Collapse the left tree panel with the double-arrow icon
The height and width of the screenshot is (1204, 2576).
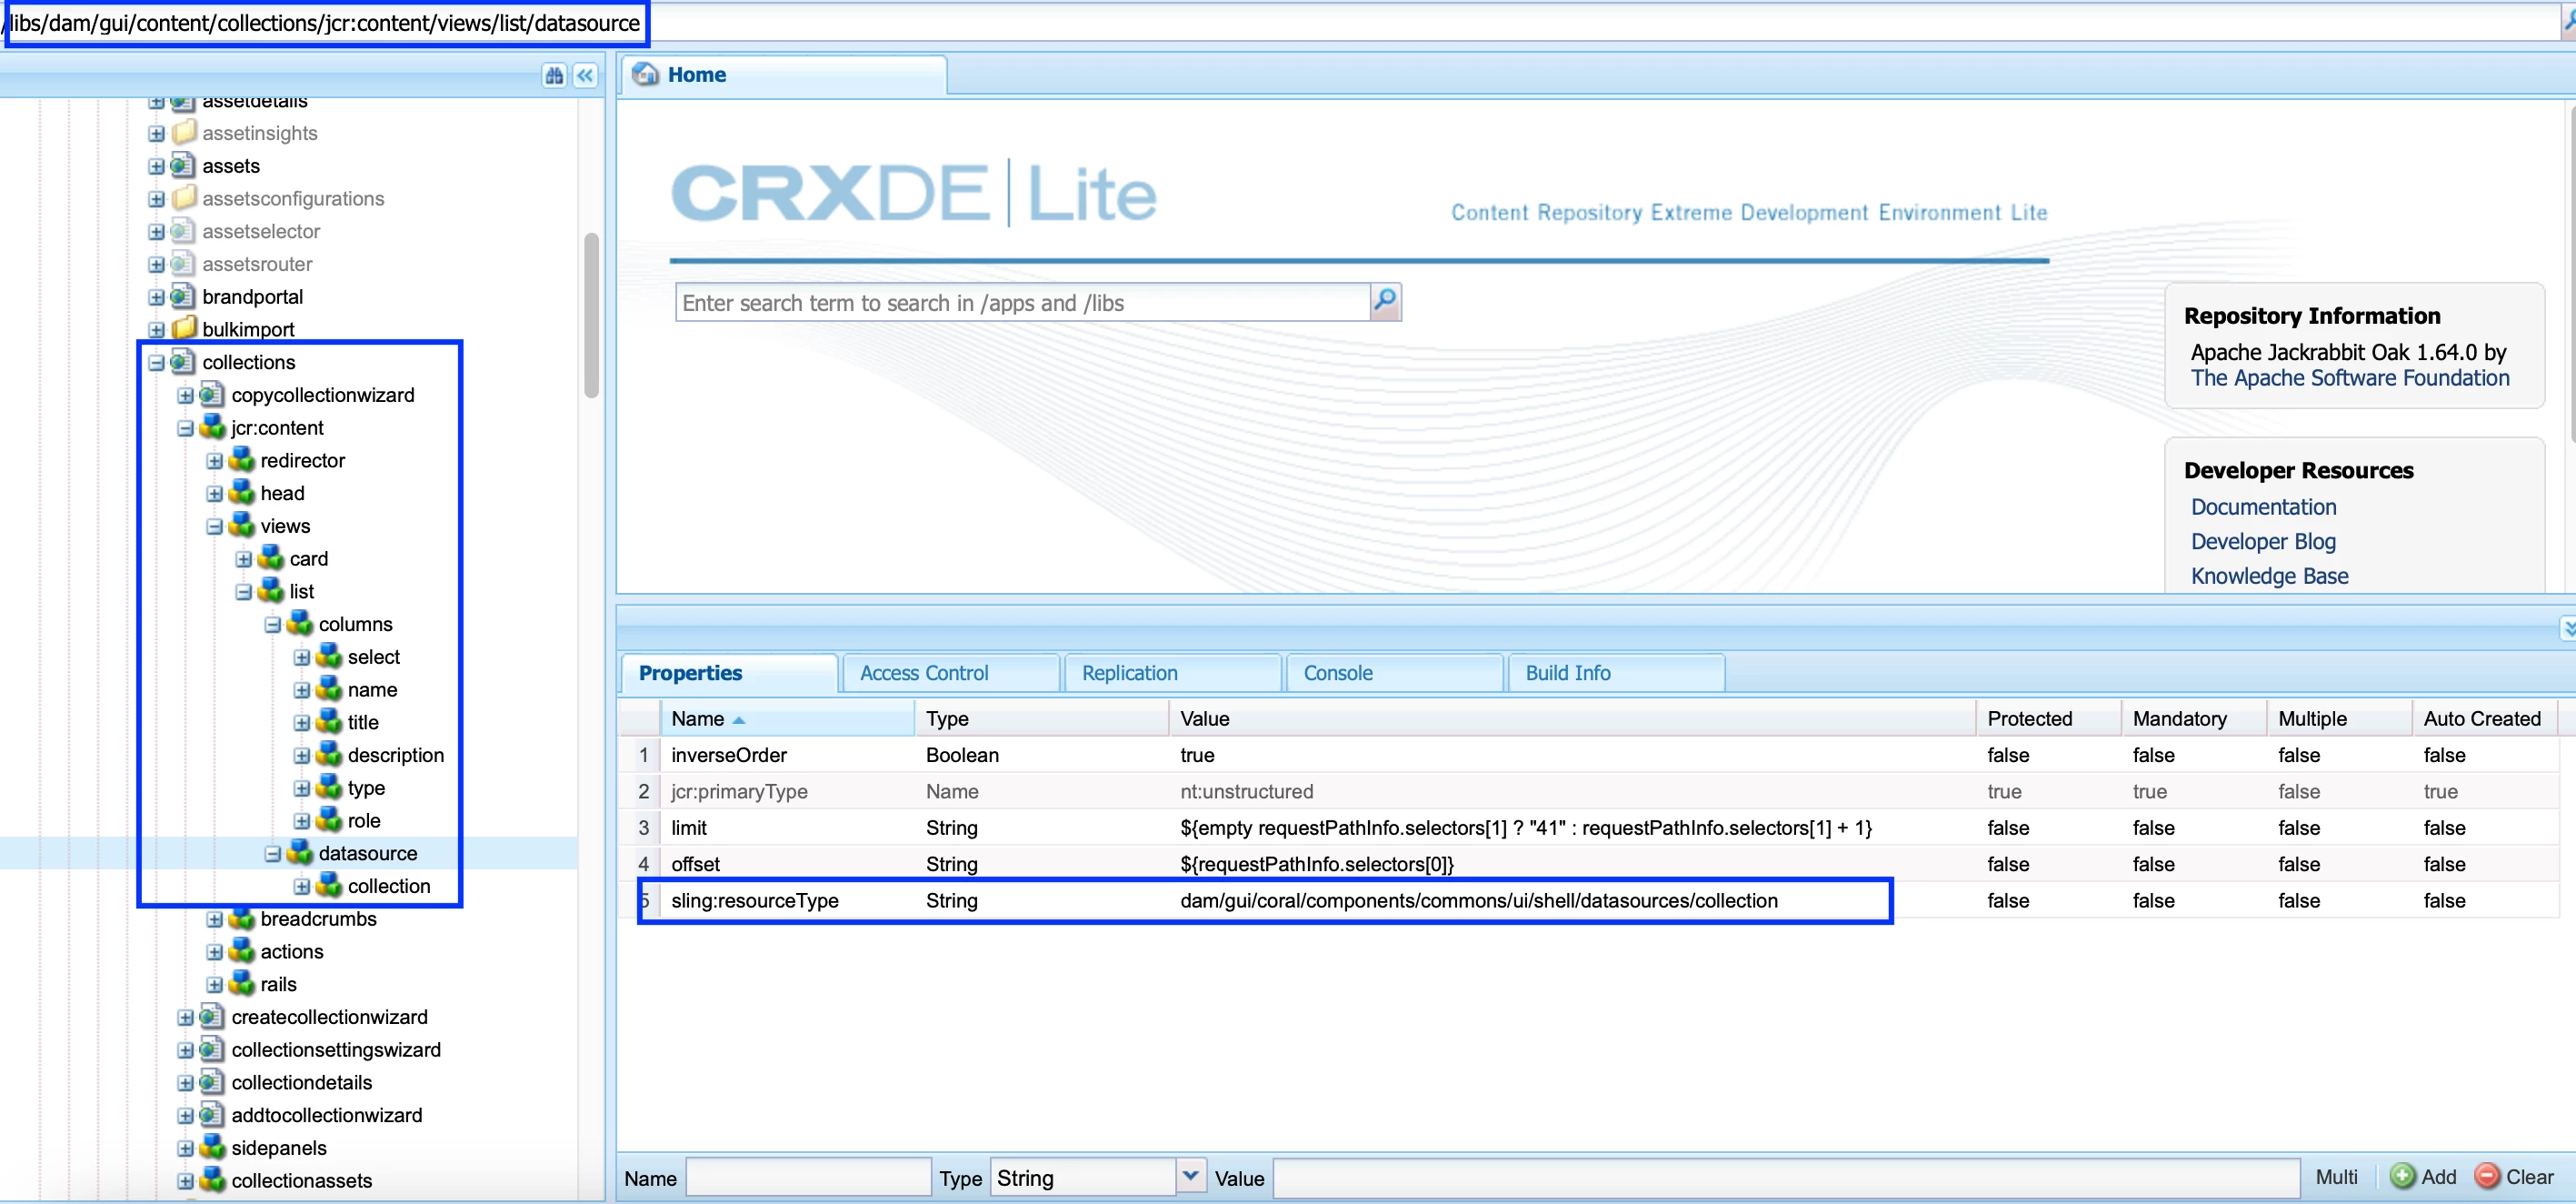coord(586,75)
